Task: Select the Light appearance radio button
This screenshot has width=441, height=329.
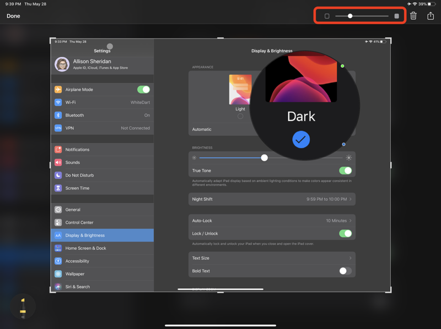Action: tap(240, 116)
